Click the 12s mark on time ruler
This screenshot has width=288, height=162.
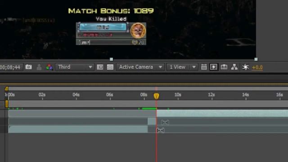[211, 95]
